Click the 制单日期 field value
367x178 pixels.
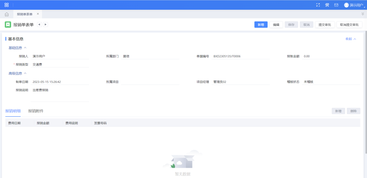[x=60, y=82]
